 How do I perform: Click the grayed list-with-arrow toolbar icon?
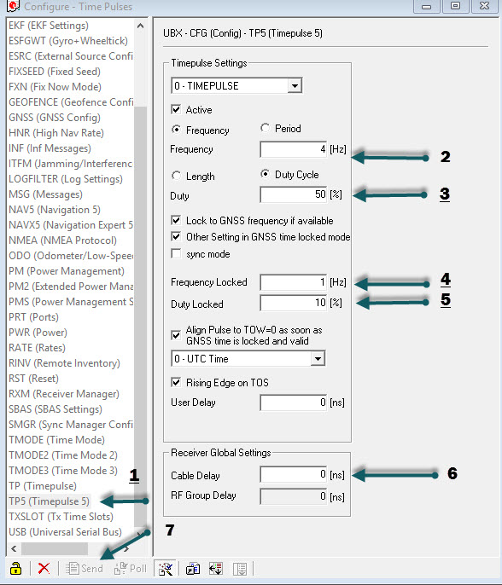tap(240, 569)
